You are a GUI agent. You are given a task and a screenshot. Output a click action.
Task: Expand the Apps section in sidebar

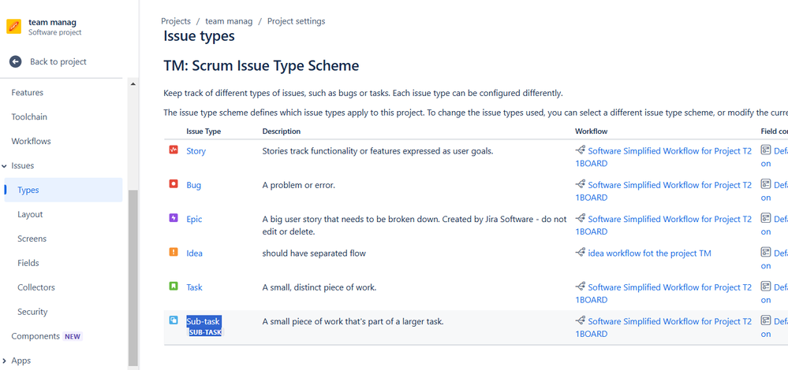[x=5, y=361]
